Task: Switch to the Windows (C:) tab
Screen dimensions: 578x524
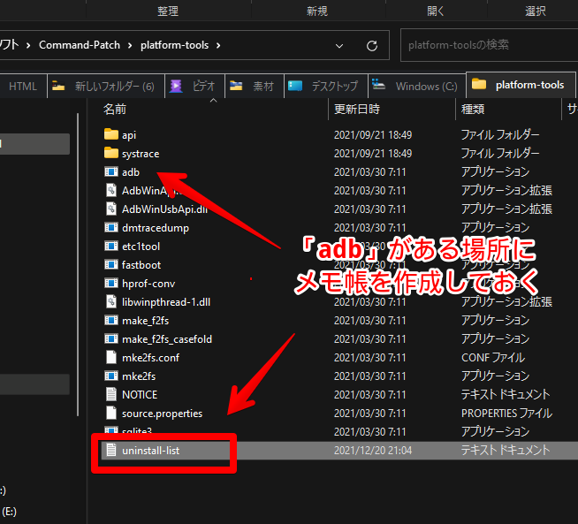Action: point(417,87)
